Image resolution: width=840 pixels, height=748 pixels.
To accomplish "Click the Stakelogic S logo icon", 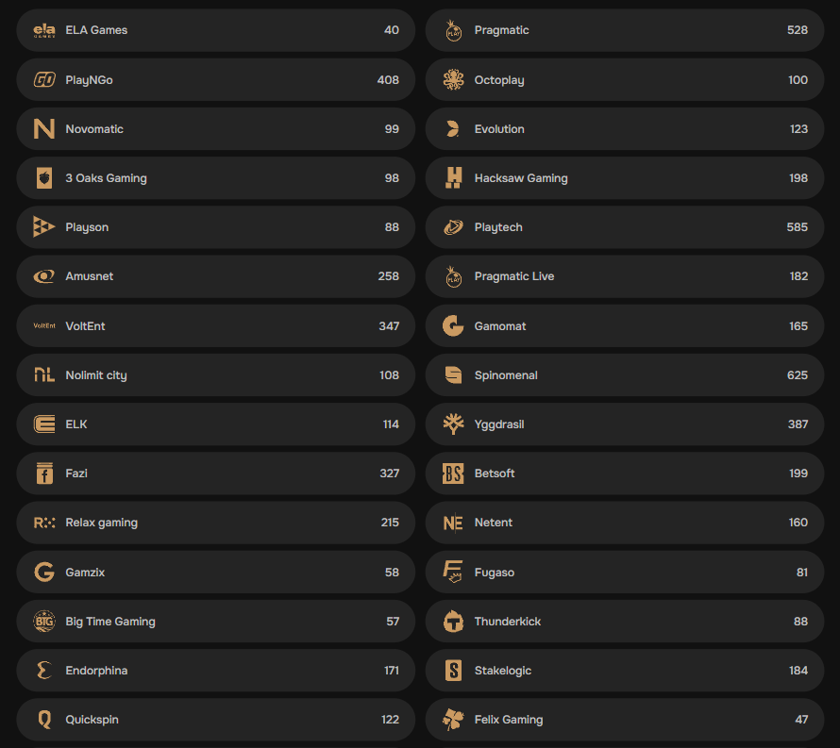I will (453, 671).
